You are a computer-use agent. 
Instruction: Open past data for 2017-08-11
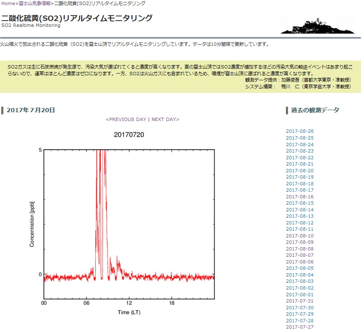click(300, 229)
